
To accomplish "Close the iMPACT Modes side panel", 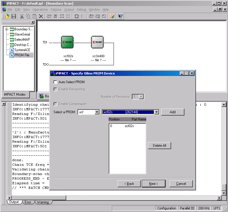I will (33, 22).
